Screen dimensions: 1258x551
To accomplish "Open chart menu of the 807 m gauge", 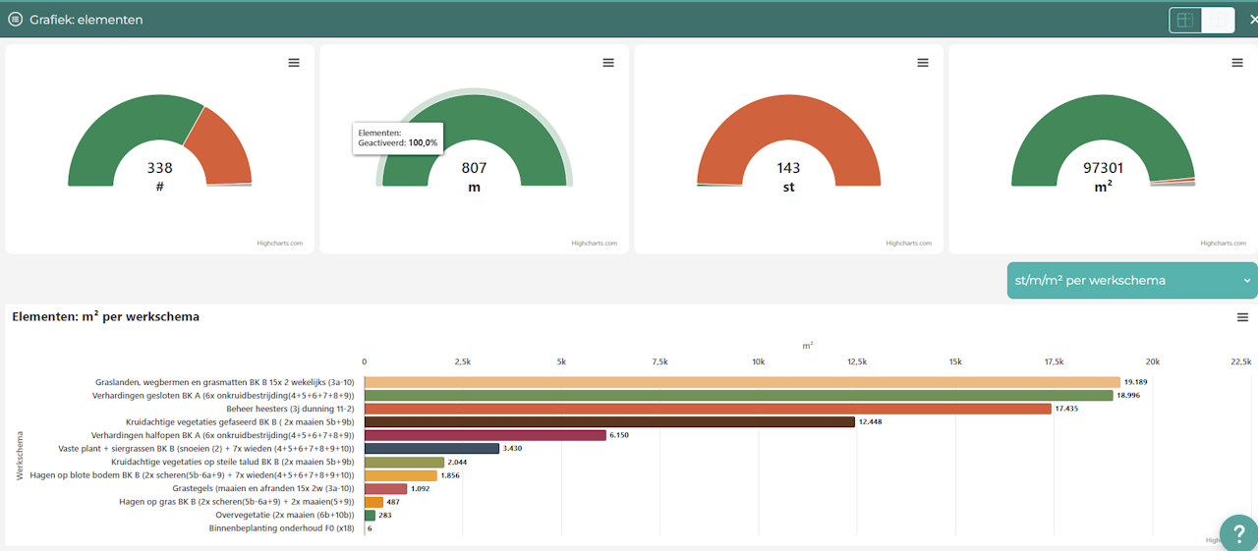I will (608, 63).
